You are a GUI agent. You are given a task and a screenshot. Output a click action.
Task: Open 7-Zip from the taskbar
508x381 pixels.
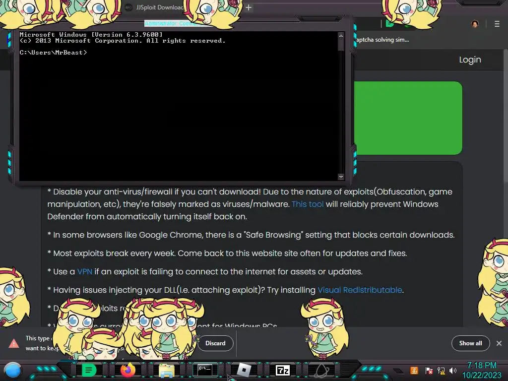[282, 370]
